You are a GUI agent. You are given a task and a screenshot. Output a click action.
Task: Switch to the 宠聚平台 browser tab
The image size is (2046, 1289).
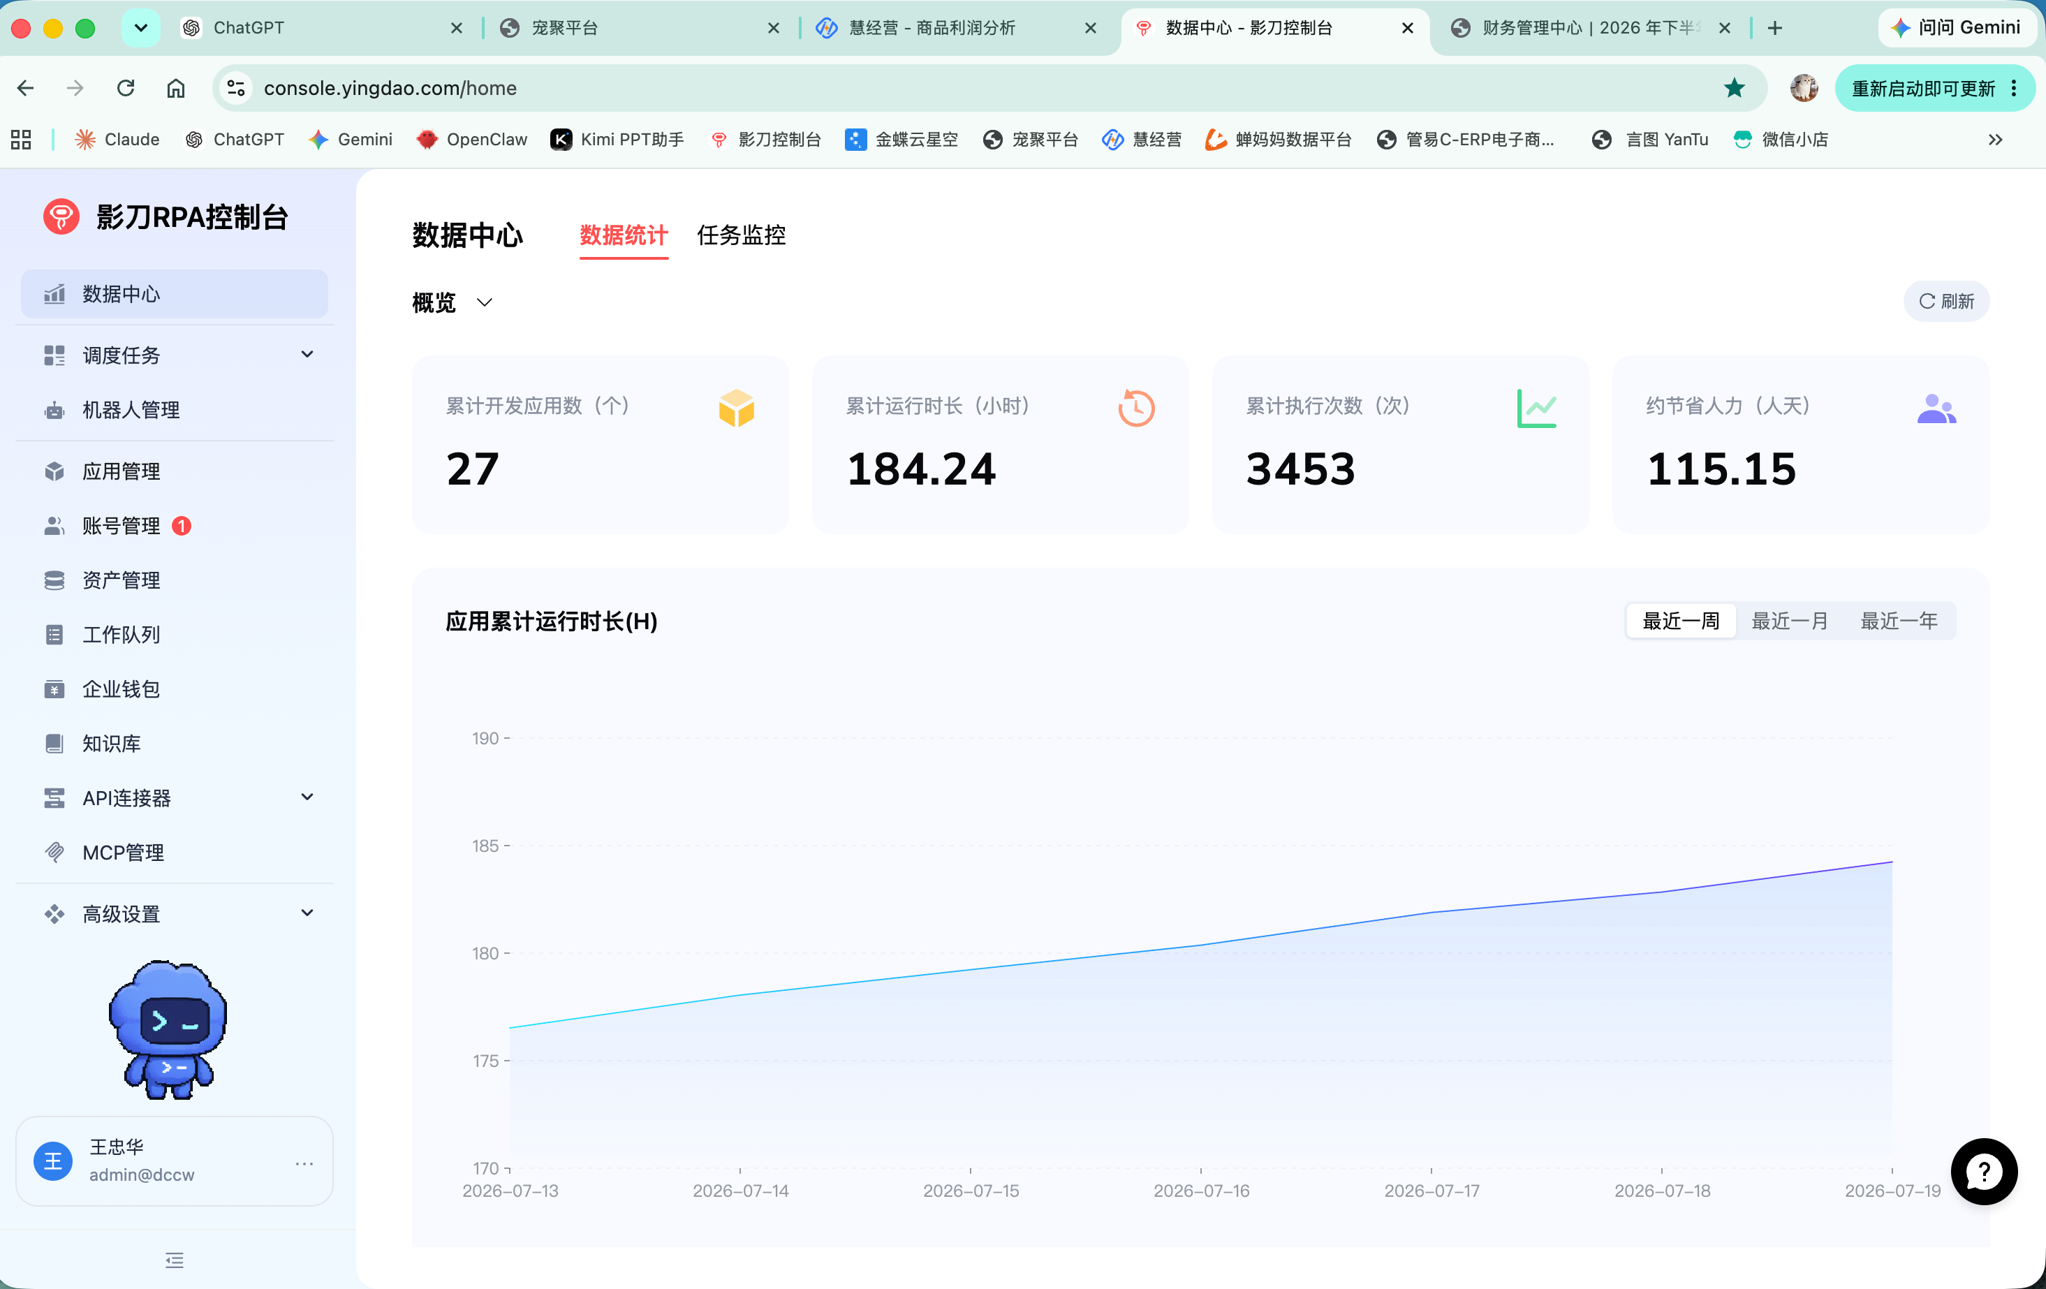click(x=638, y=28)
